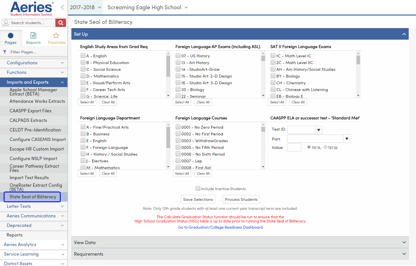Viewport: 416px width, 266px height.
Task: Open the Test ID dropdown
Action: point(318,130)
